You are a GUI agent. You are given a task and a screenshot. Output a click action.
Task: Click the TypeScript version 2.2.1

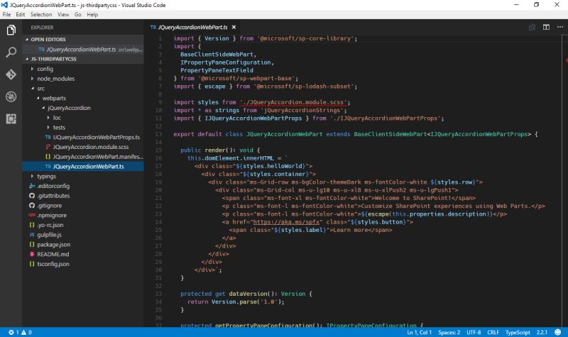coord(542,332)
